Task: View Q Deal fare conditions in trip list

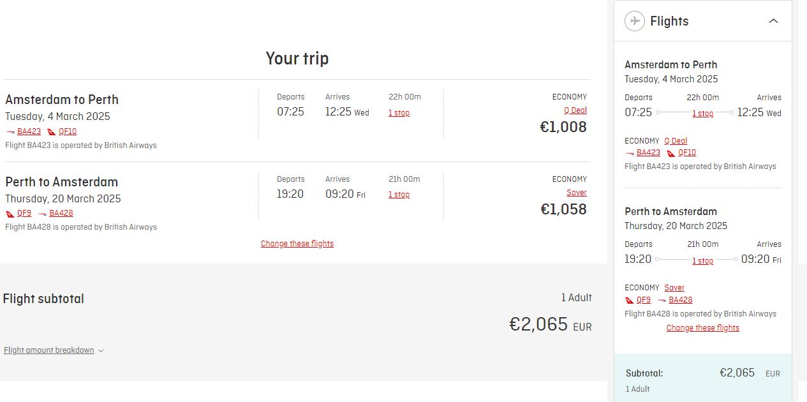Action: point(575,110)
